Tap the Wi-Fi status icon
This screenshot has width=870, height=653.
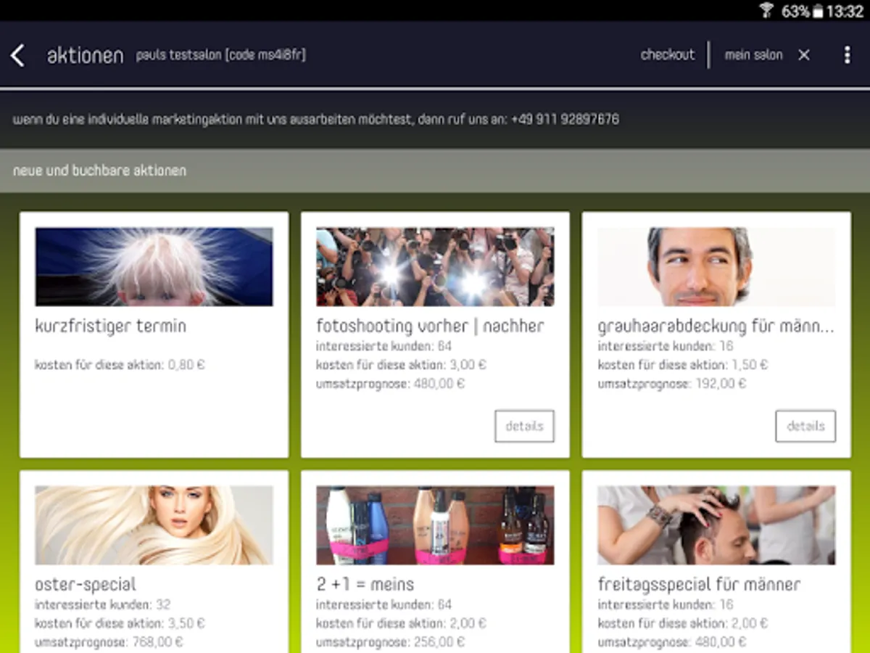coord(766,10)
